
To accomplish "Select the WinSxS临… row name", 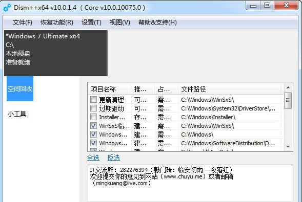I will click(x=114, y=126).
